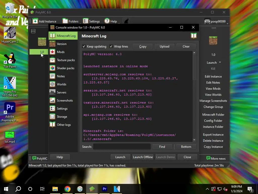Image resolution: width=258 pixels, height=194 pixels.
Task: Focus the log Search input field
Action: (x=122, y=147)
